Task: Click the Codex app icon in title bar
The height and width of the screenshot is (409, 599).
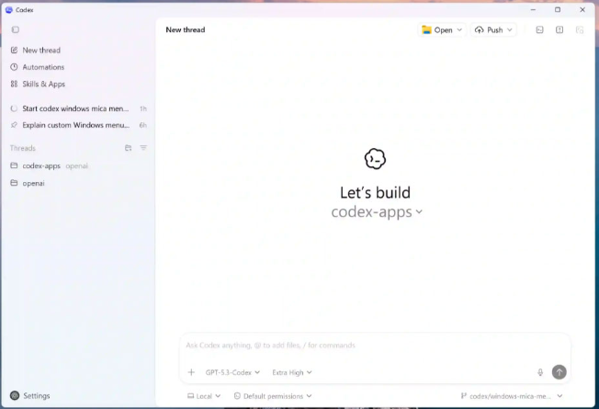Action: (9, 9)
